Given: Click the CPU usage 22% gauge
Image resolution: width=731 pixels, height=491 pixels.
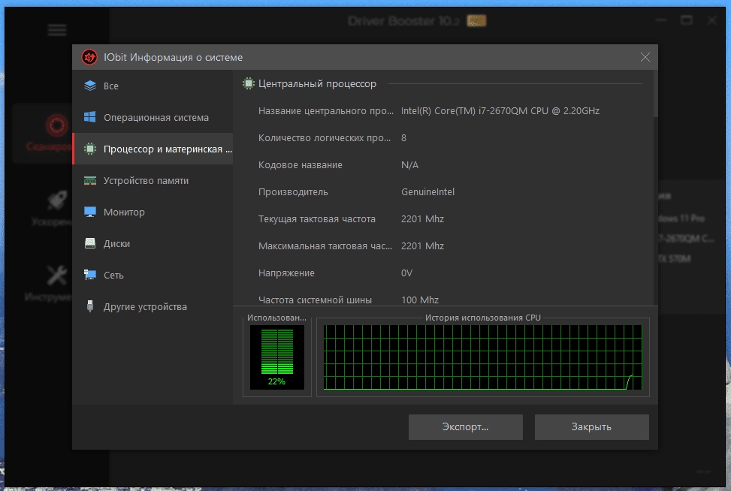Looking at the screenshot, I should [x=277, y=357].
